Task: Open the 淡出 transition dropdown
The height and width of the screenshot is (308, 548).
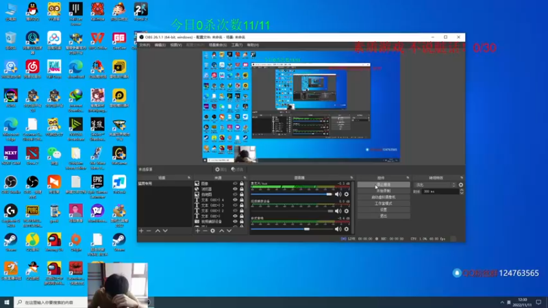Action: [x=436, y=185]
